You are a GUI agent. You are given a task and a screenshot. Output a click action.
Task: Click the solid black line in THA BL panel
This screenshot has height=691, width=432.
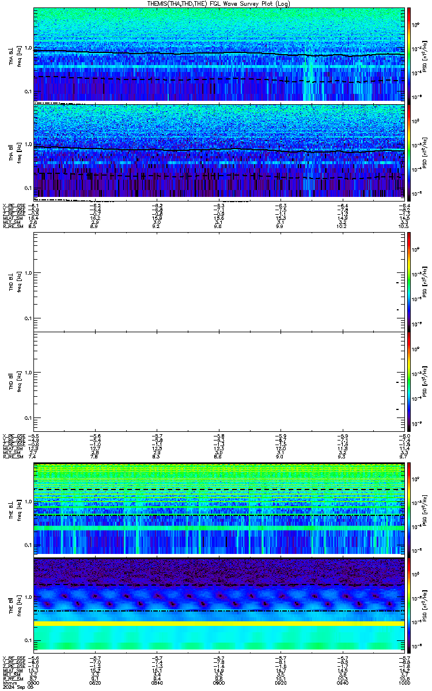point(219,53)
